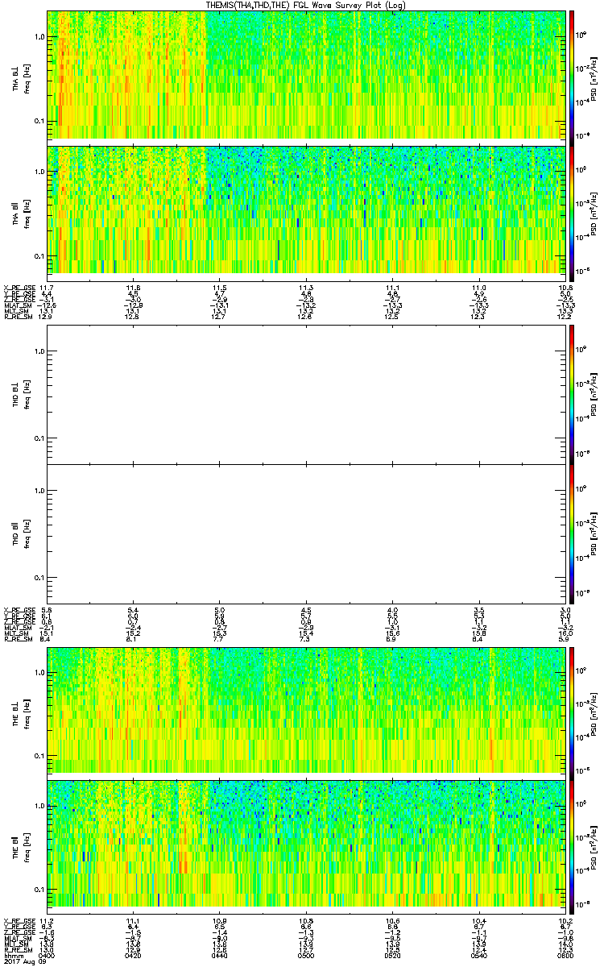Click the 'THD B⊥ freq [Hz]' y-axis label
Image resolution: width=604 pixels, height=967 pixels.
[20, 394]
